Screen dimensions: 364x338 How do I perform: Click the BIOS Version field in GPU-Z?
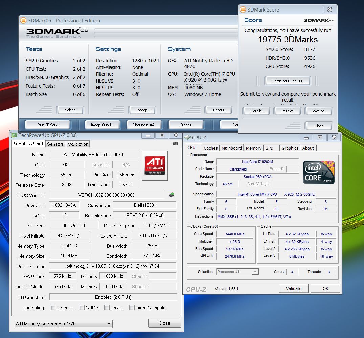pyautogui.click(x=106, y=195)
